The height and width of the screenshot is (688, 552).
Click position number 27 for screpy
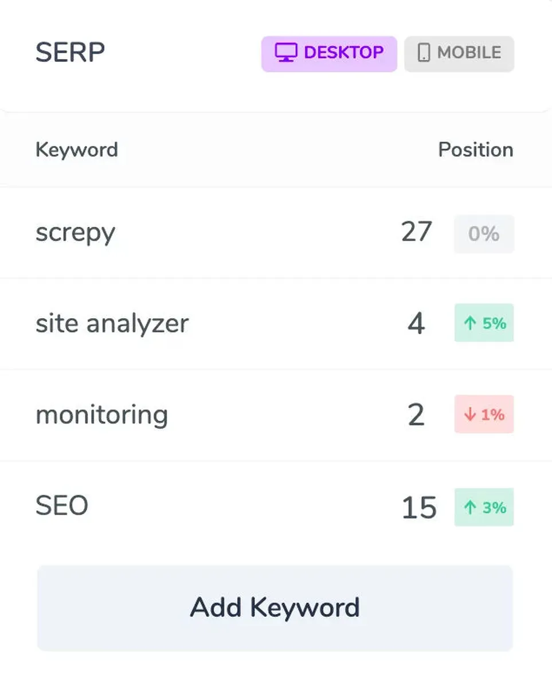tap(416, 233)
